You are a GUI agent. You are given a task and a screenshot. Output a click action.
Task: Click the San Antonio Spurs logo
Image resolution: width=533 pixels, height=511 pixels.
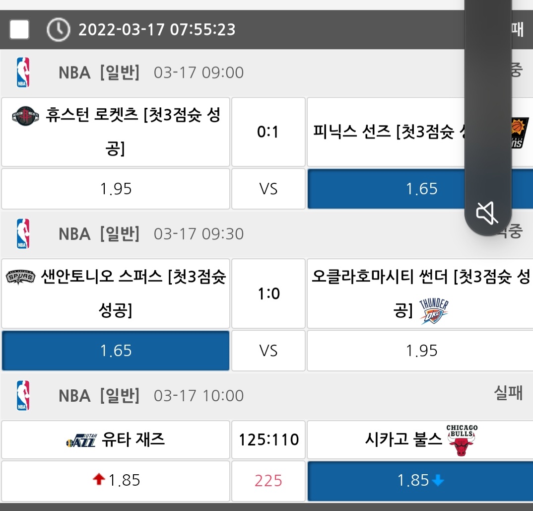click(x=21, y=277)
